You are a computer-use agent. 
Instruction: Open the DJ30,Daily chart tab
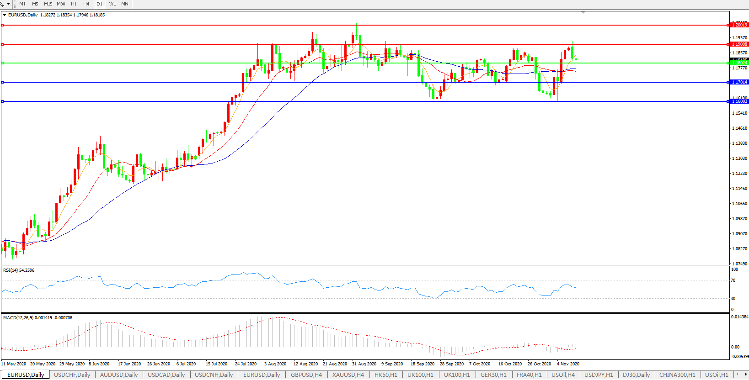click(x=636, y=375)
